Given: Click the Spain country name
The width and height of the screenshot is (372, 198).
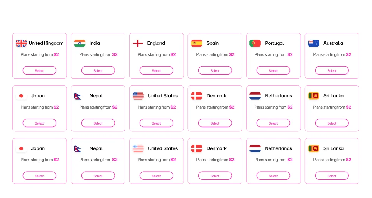Looking at the screenshot, I should click(x=213, y=43).
